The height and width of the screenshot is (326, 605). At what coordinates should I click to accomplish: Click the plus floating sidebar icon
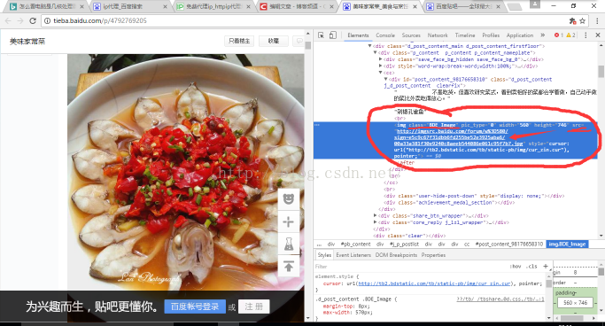pos(289,221)
